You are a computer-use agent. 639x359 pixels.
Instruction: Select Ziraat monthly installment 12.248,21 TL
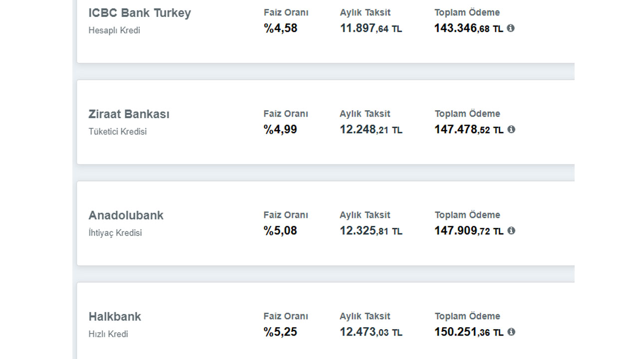pos(371,130)
